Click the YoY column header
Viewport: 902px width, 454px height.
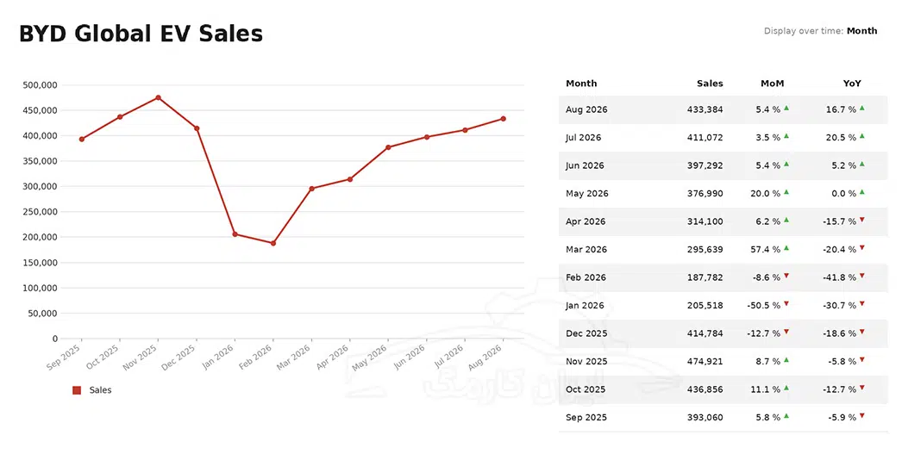(x=852, y=84)
